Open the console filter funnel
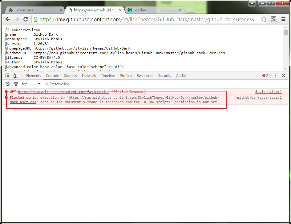 tap(16, 84)
